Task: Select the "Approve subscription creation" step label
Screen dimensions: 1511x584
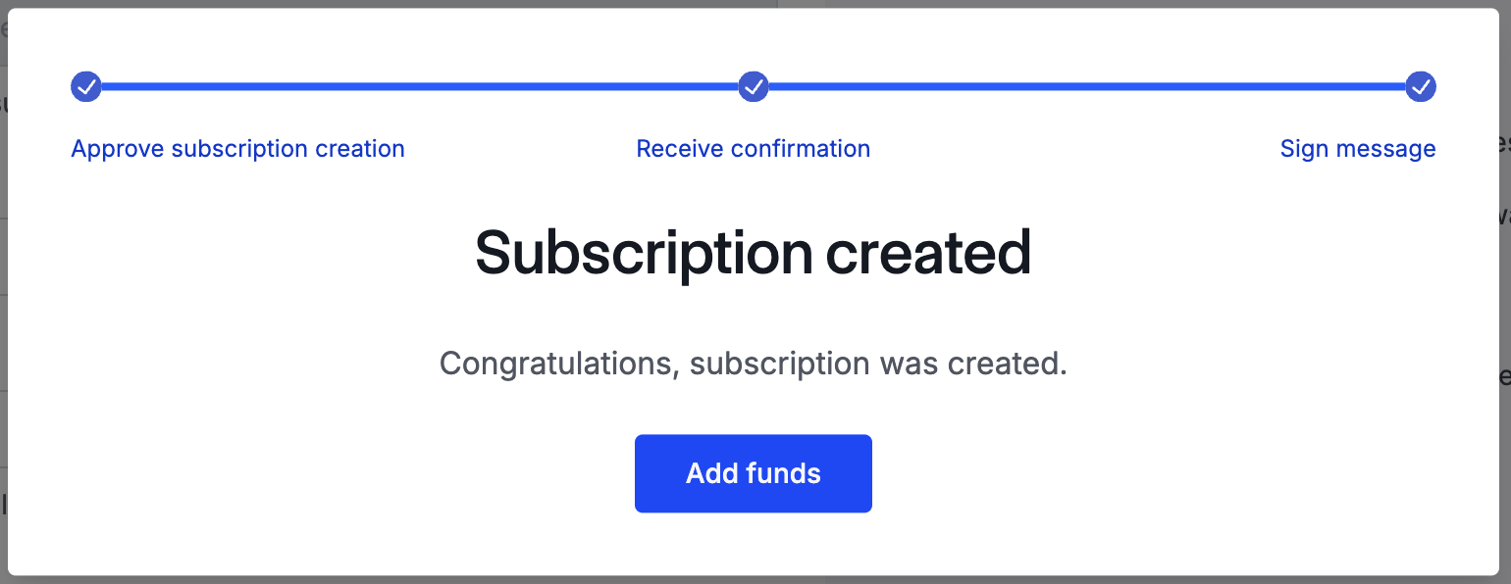Action: pyautogui.click(x=237, y=149)
